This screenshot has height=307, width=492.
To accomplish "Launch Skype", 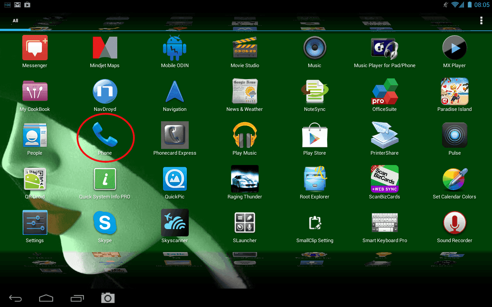I will coord(105,223).
